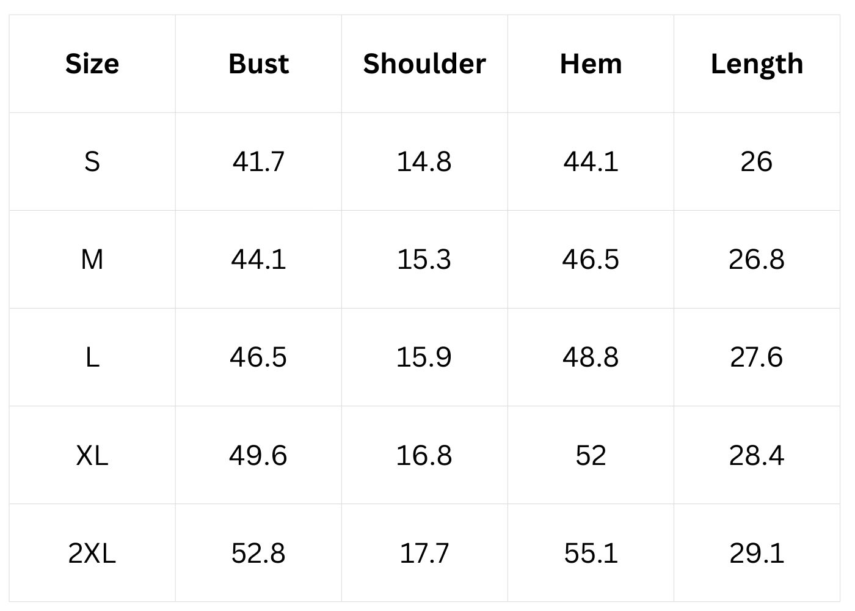Click the Length column header
The image size is (855, 611).
point(757,64)
